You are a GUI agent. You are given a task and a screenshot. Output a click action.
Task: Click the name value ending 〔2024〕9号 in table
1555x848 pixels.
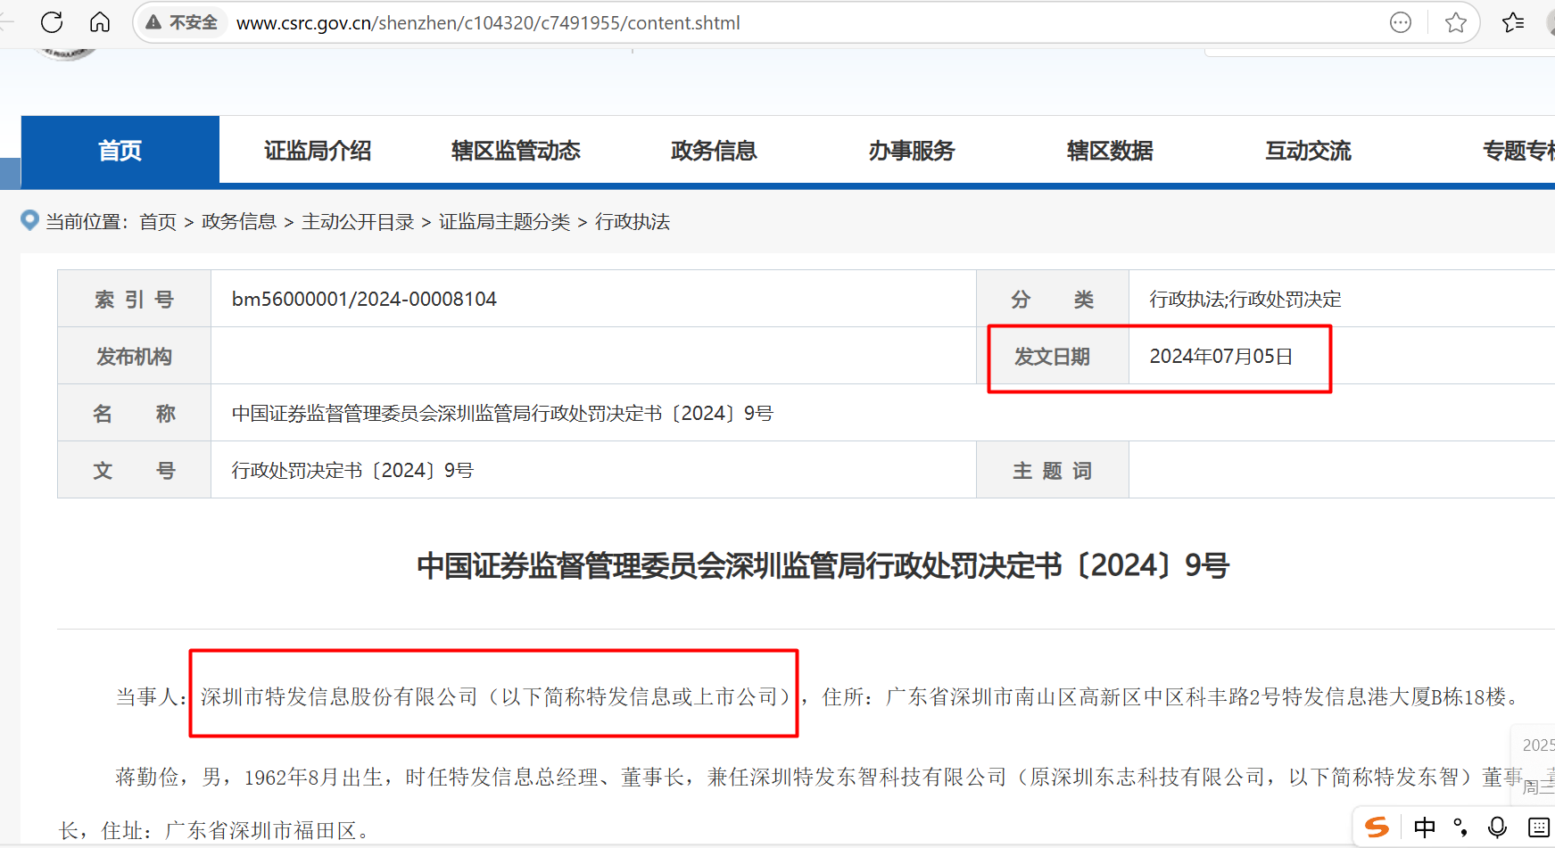click(x=502, y=413)
